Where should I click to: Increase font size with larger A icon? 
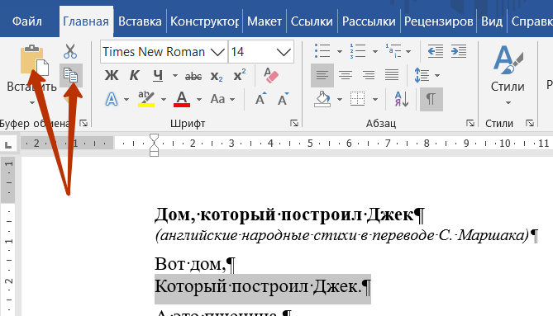[261, 99]
